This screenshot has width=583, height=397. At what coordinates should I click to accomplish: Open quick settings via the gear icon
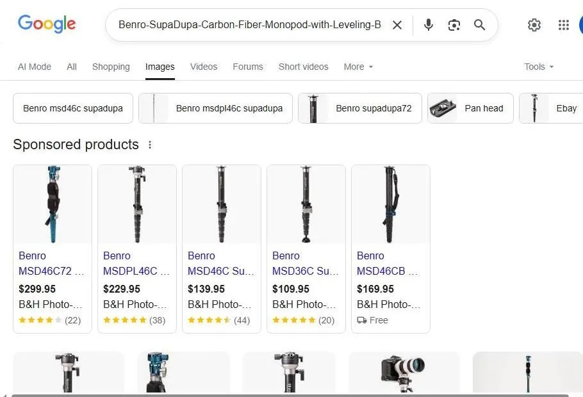[534, 25]
